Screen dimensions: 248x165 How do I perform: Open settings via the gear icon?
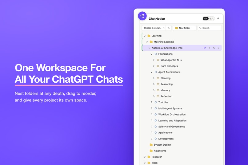pos(218,18)
